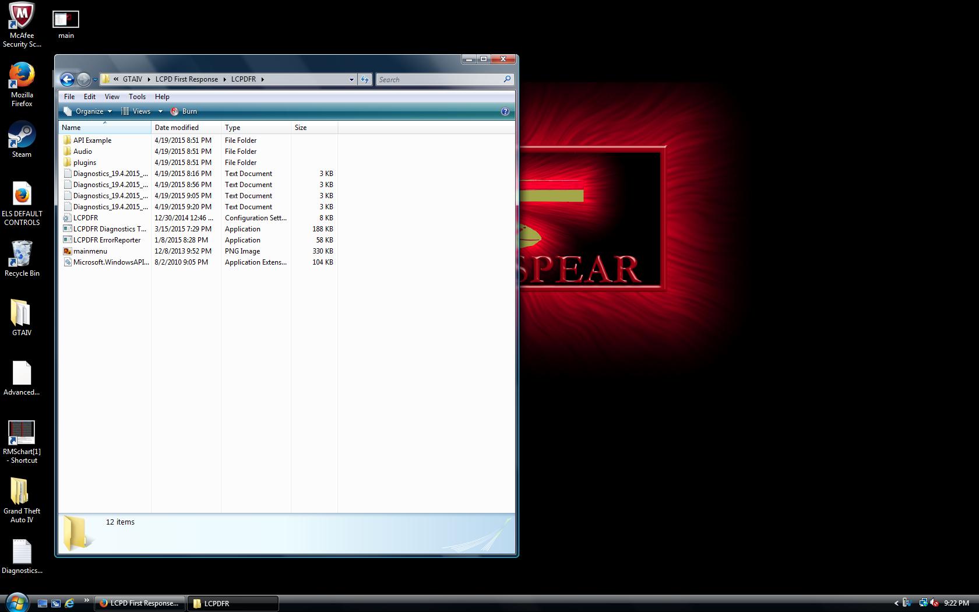Select the plugins folder
The width and height of the screenshot is (979, 612).
tap(84, 163)
